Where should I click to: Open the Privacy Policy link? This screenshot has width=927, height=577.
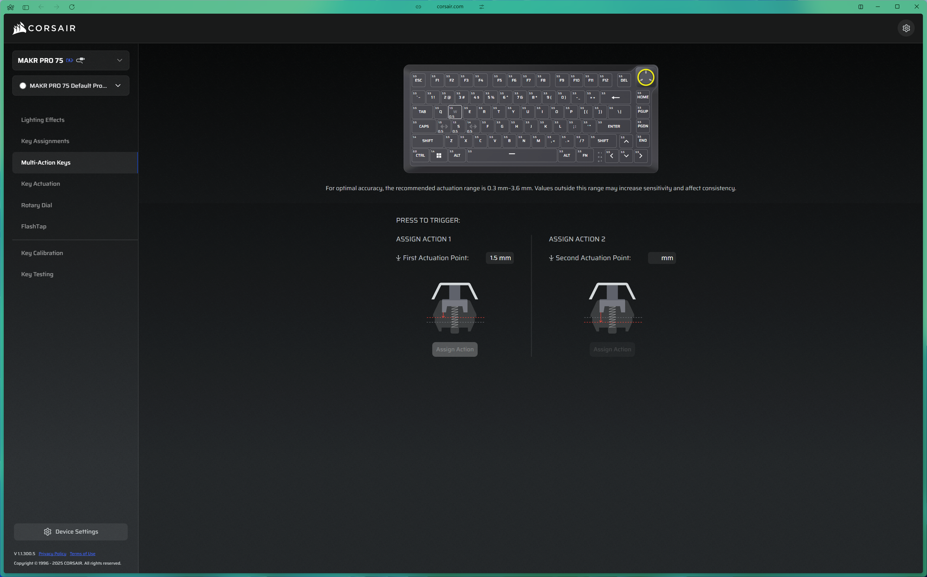pyautogui.click(x=52, y=554)
